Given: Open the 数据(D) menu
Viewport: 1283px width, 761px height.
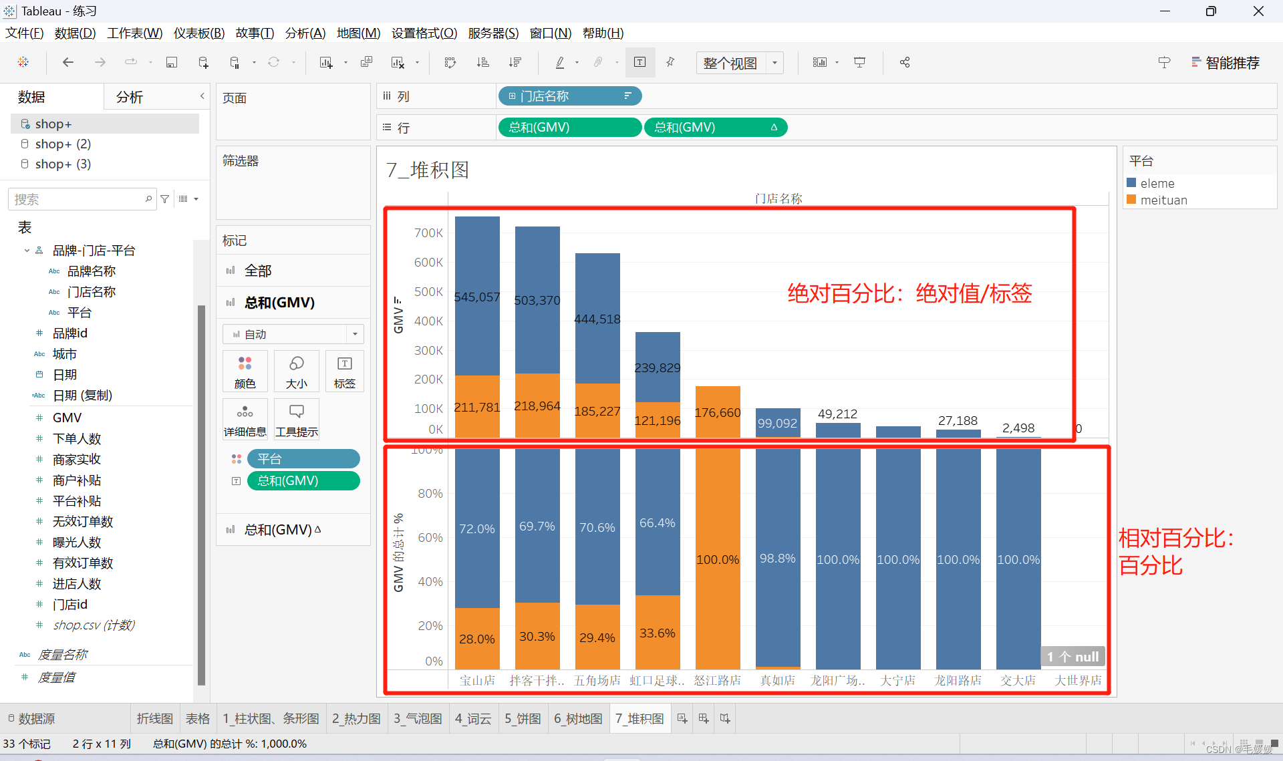Looking at the screenshot, I should (x=76, y=33).
